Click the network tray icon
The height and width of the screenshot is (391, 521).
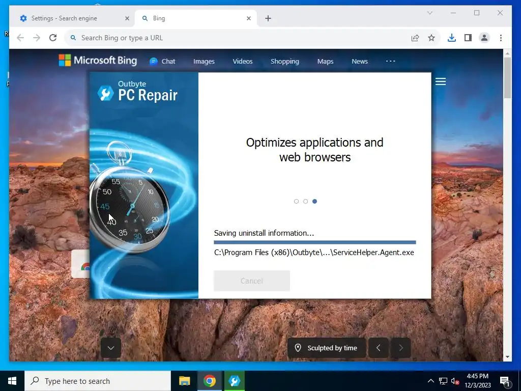(x=443, y=381)
